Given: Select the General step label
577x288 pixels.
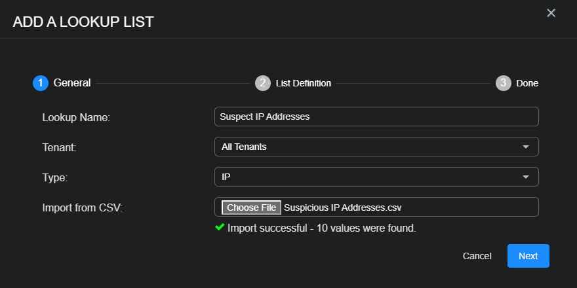Looking at the screenshot, I should coord(72,83).
